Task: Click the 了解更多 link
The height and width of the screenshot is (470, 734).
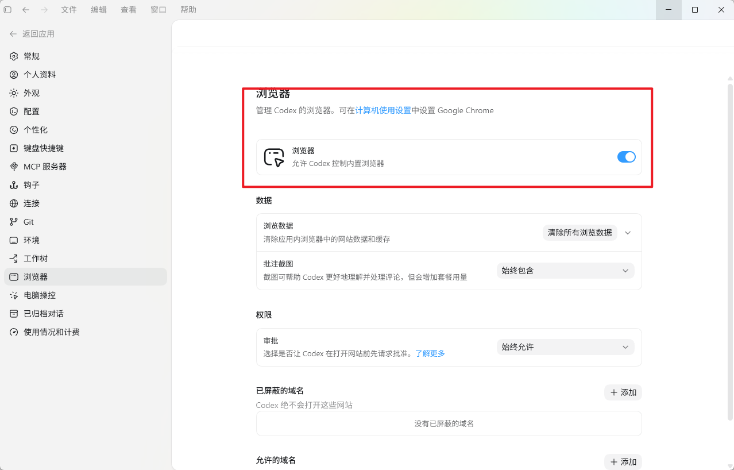Action: tap(430, 353)
